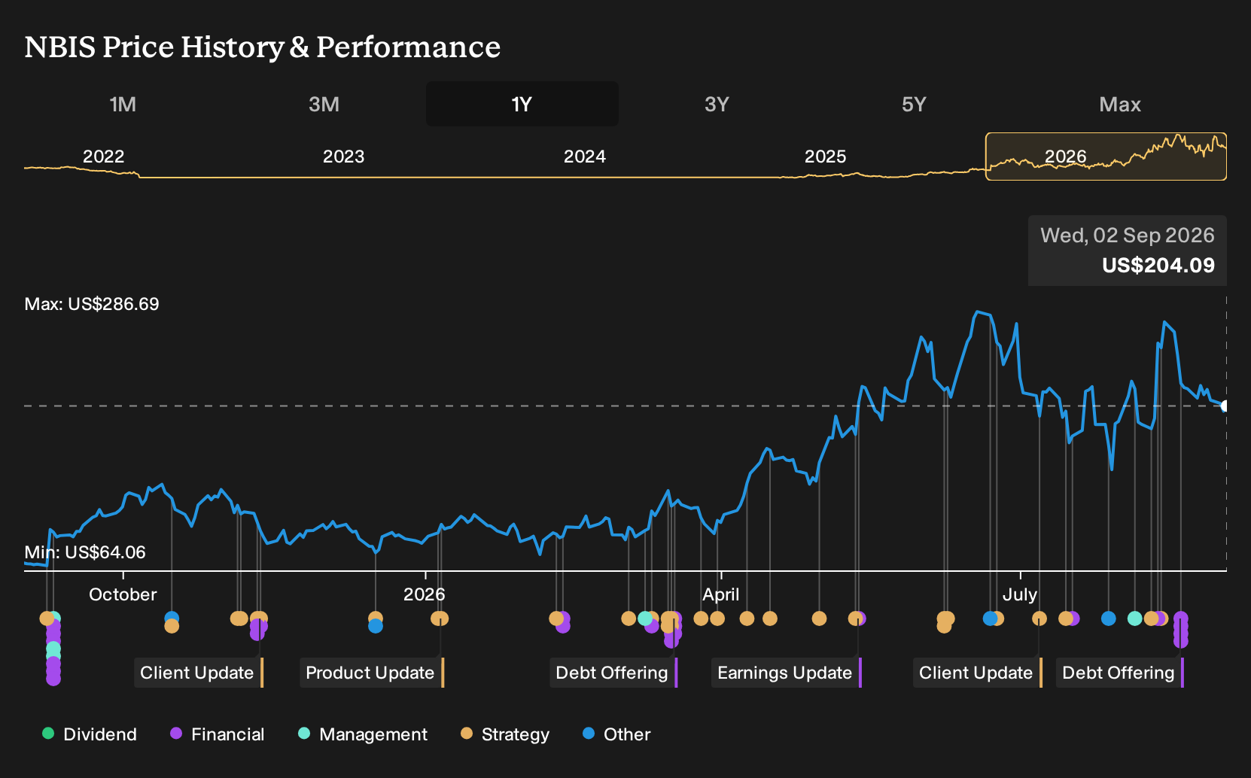The height and width of the screenshot is (778, 1251).
Task: Open Debt Offering label before April
Action: point(613,673)
